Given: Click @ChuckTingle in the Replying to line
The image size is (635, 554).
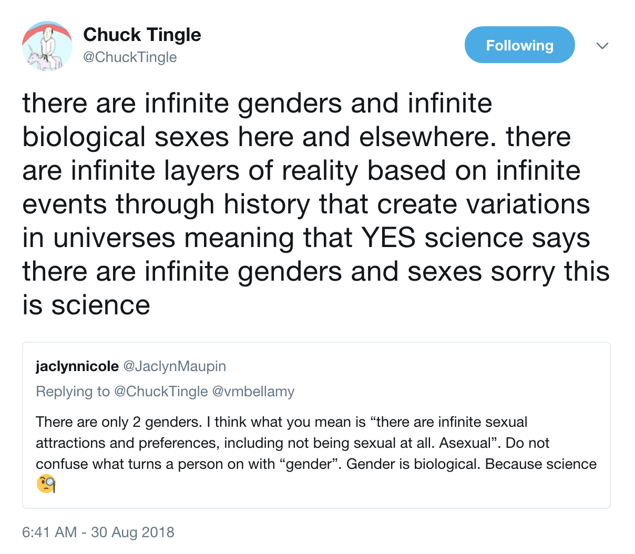Looking at the screenshot, I should click(x=161, y=392).
